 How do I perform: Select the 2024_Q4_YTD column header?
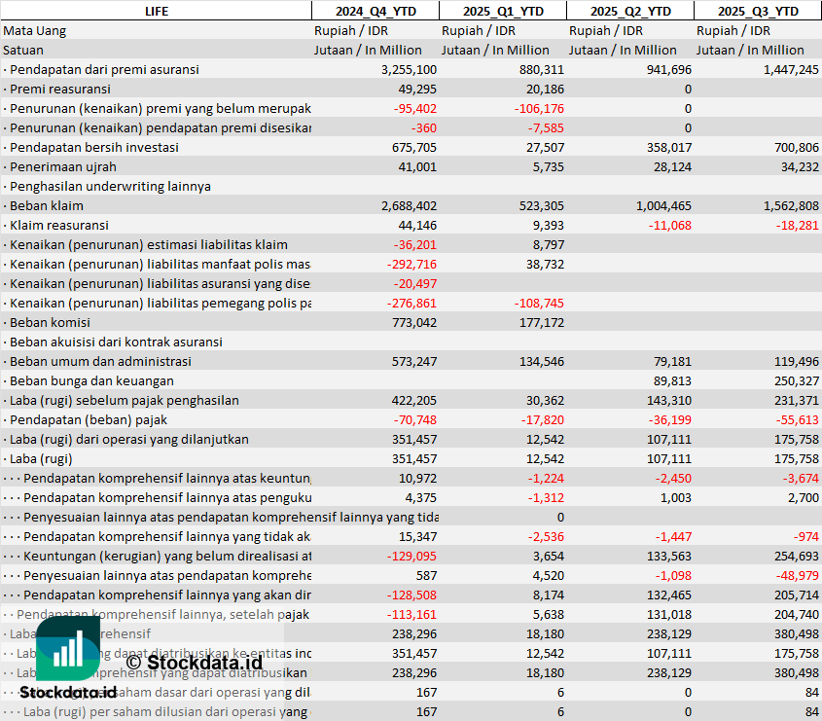(x=375, y=11)
